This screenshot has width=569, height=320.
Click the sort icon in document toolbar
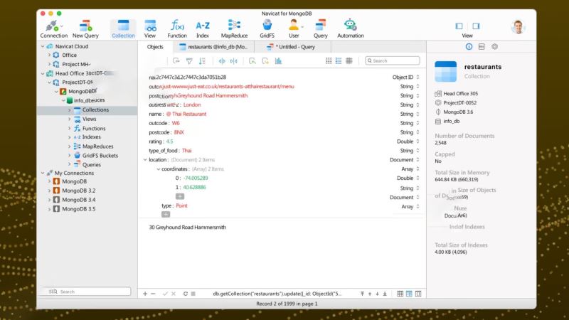[202, 61]
